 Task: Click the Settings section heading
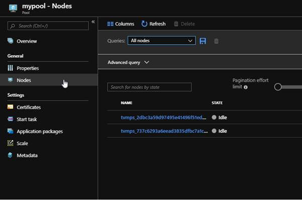coord(16,95)
